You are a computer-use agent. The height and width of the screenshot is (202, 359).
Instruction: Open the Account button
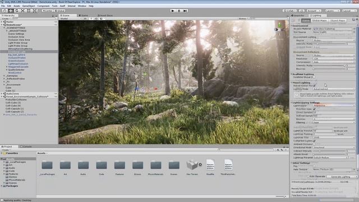click(314, 11)
